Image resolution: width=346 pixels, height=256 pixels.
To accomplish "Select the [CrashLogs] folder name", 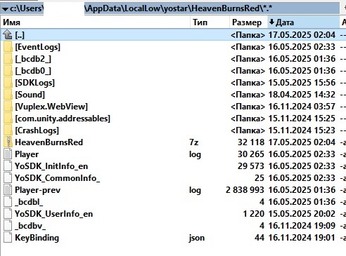I will click(x=37, y=130).
